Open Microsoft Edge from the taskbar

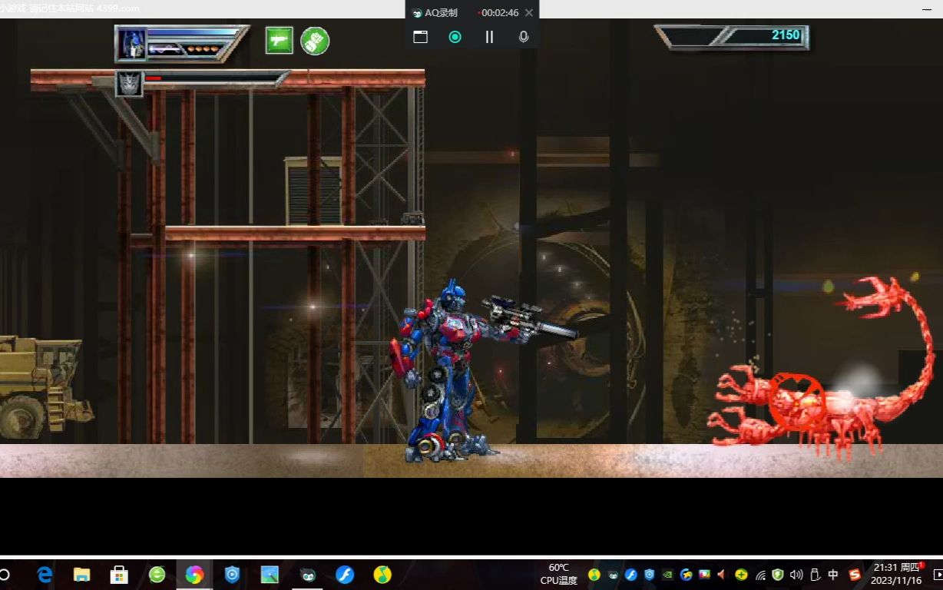[45, 574]
